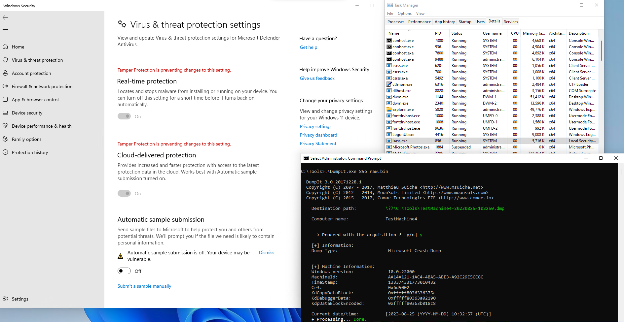Switch to the Startup tab
Image resolution: width=624 pixels, height=322 pixels.
tap(465, 22)
